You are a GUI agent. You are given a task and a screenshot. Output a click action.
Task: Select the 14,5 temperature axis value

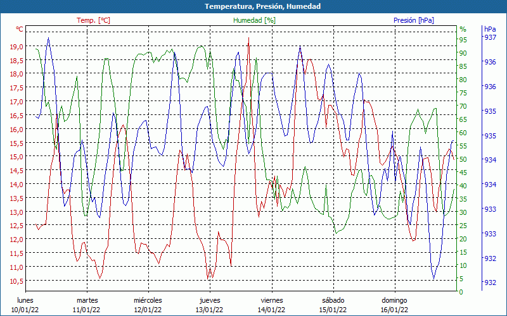(x=16, y=171)
